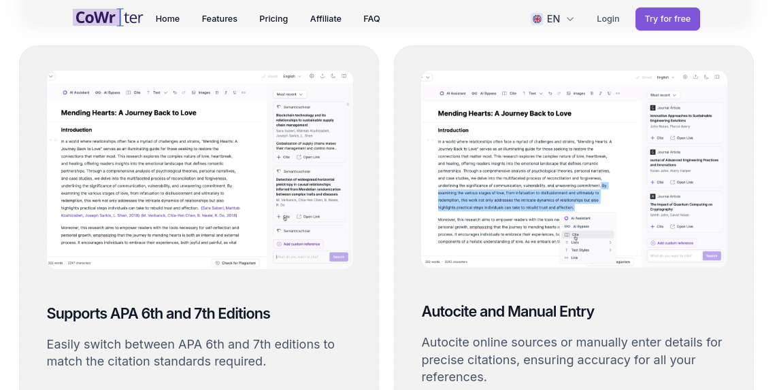APA preview: click the undo arrow icon
This screenshot has width=777, height=390.
175,92
